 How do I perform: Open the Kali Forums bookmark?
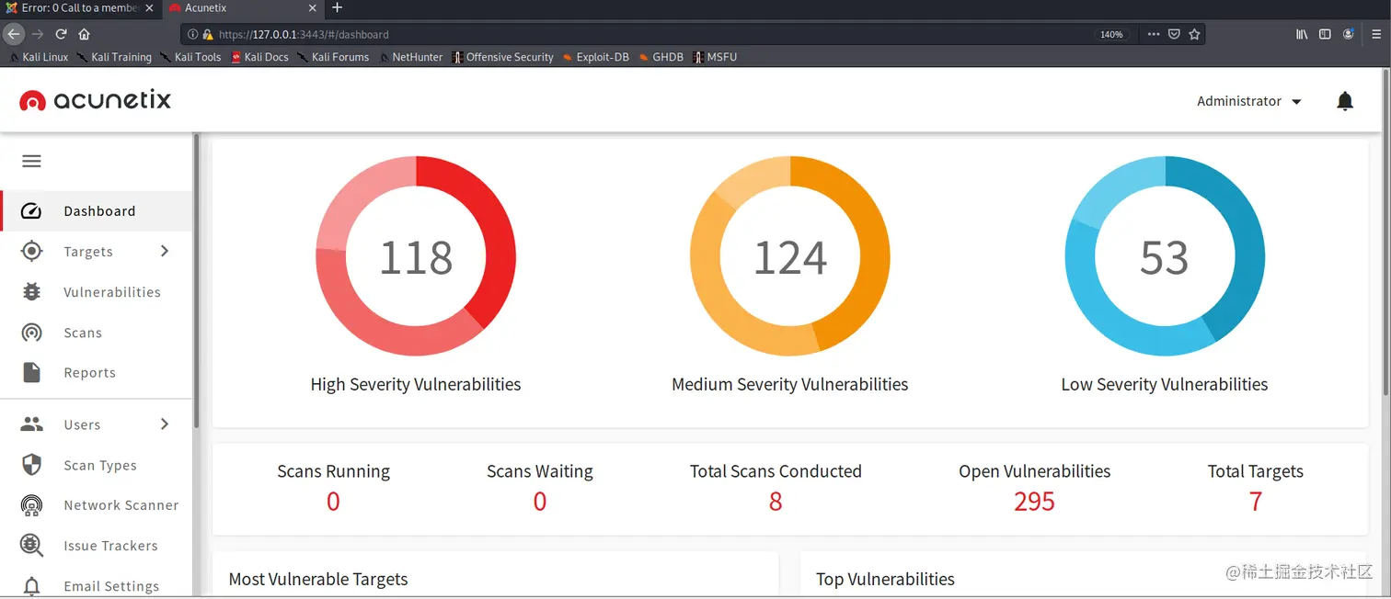tap(333, 57)
